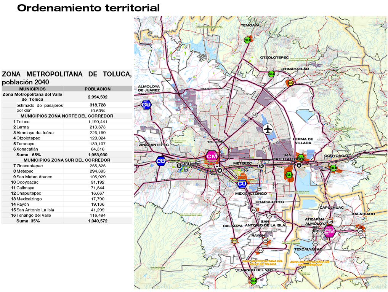The height and width of the screenshot is (292, 388).
Task: Select Lerma population value 213,873
Action: point(98,127)
